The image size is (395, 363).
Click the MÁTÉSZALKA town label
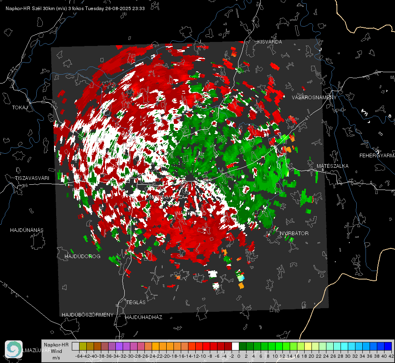pyautogui.click(x=332, y=166)
